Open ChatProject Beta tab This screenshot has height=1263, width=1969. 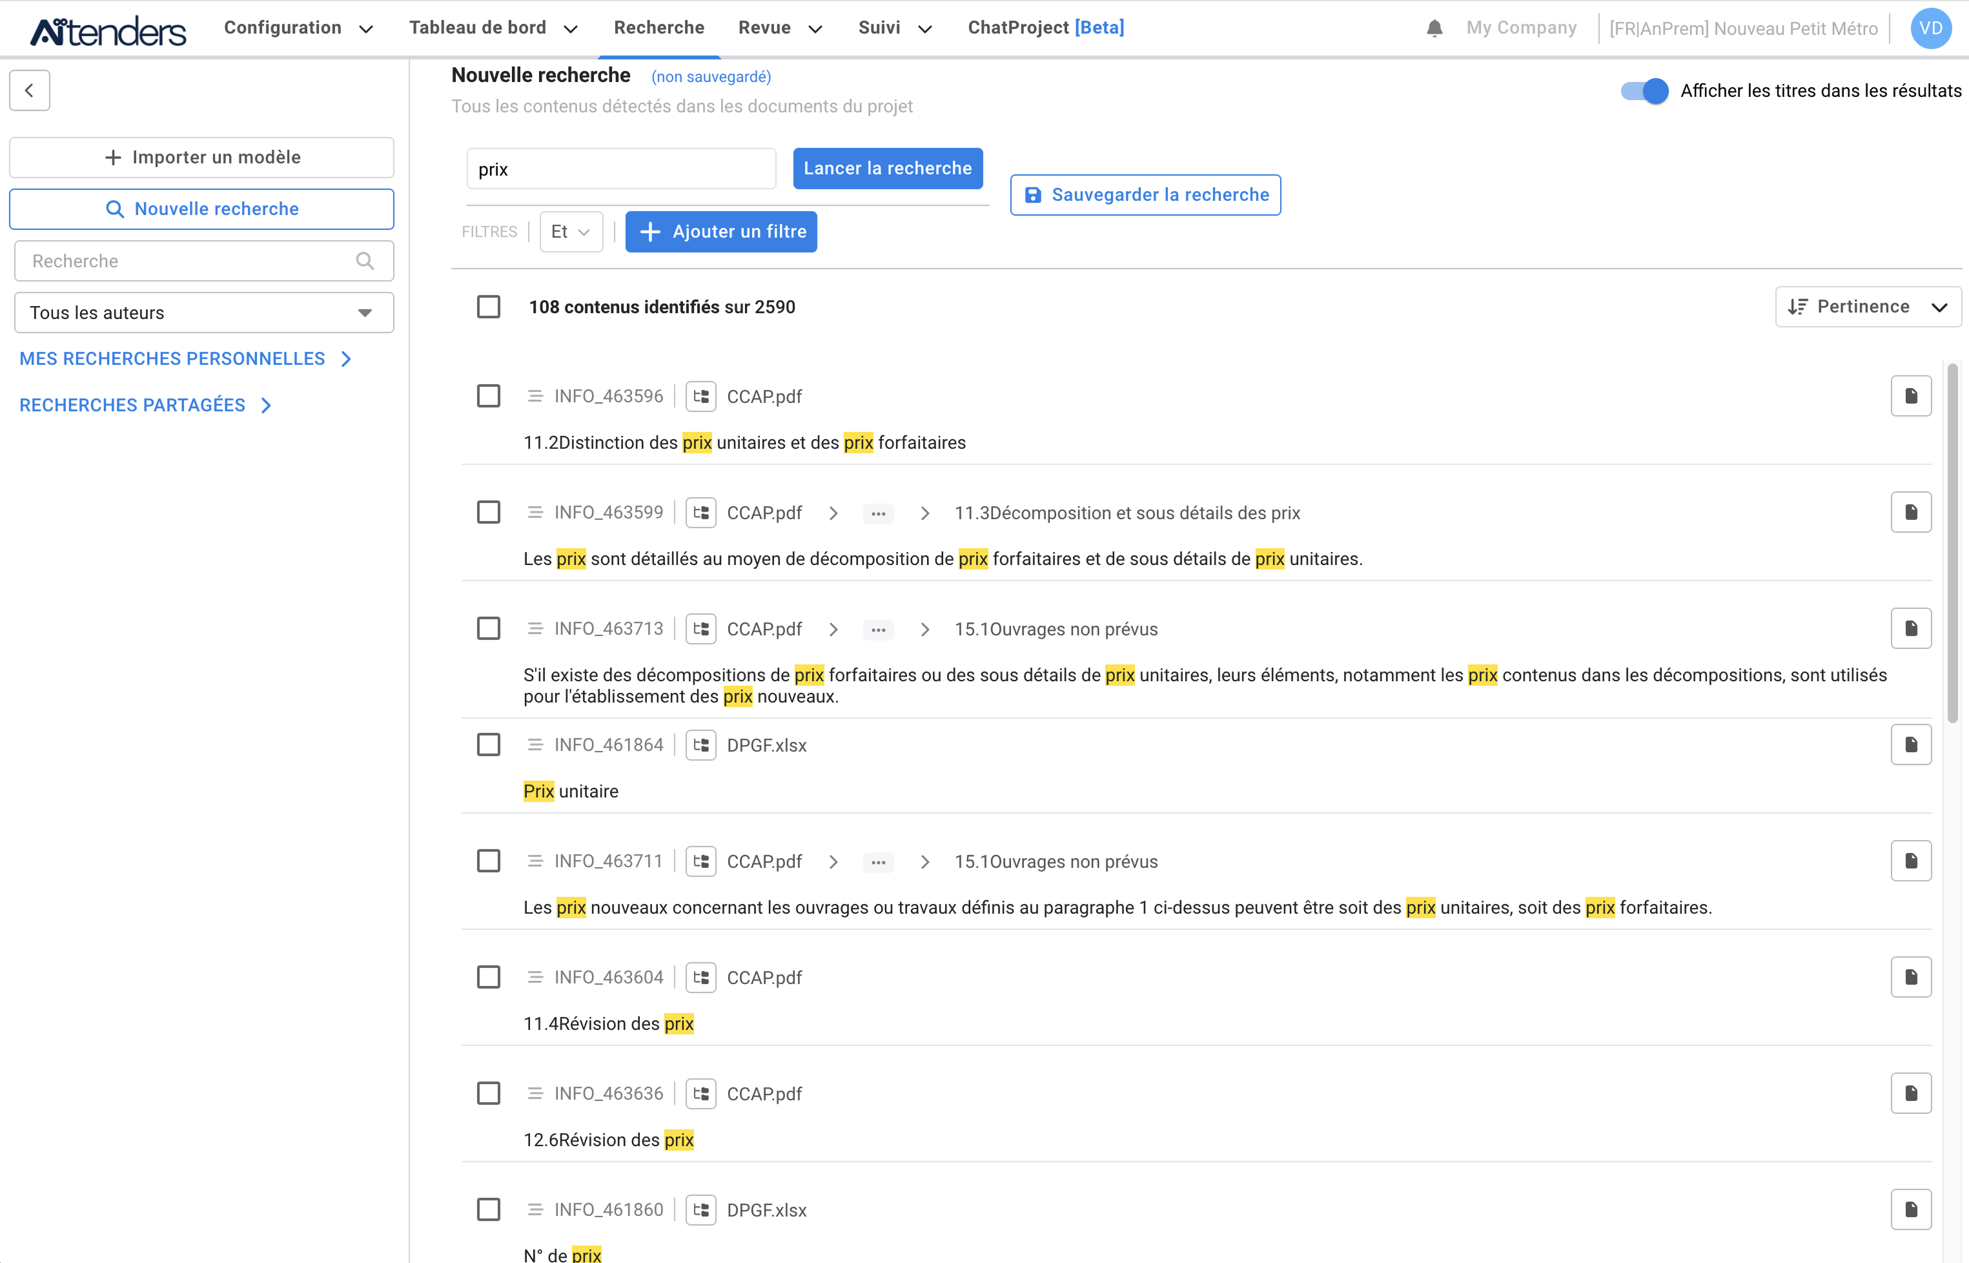pyautogui.click(x=1045, y=28)
